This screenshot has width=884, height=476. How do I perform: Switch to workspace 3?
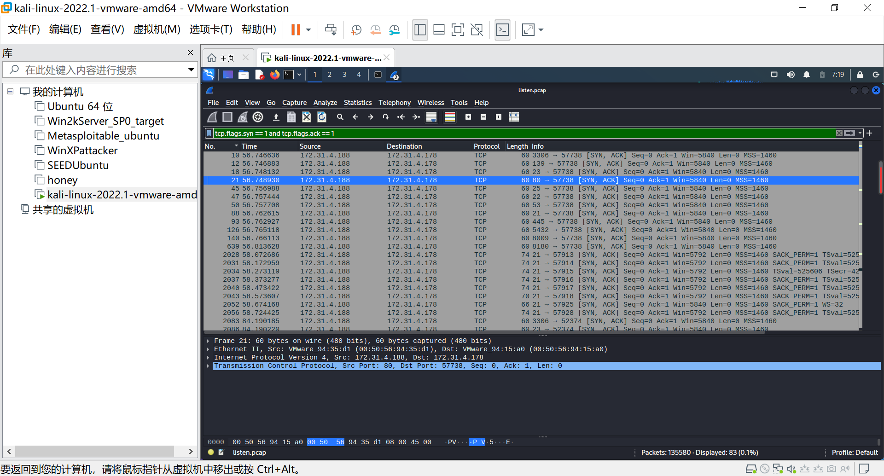pos(344,75)
